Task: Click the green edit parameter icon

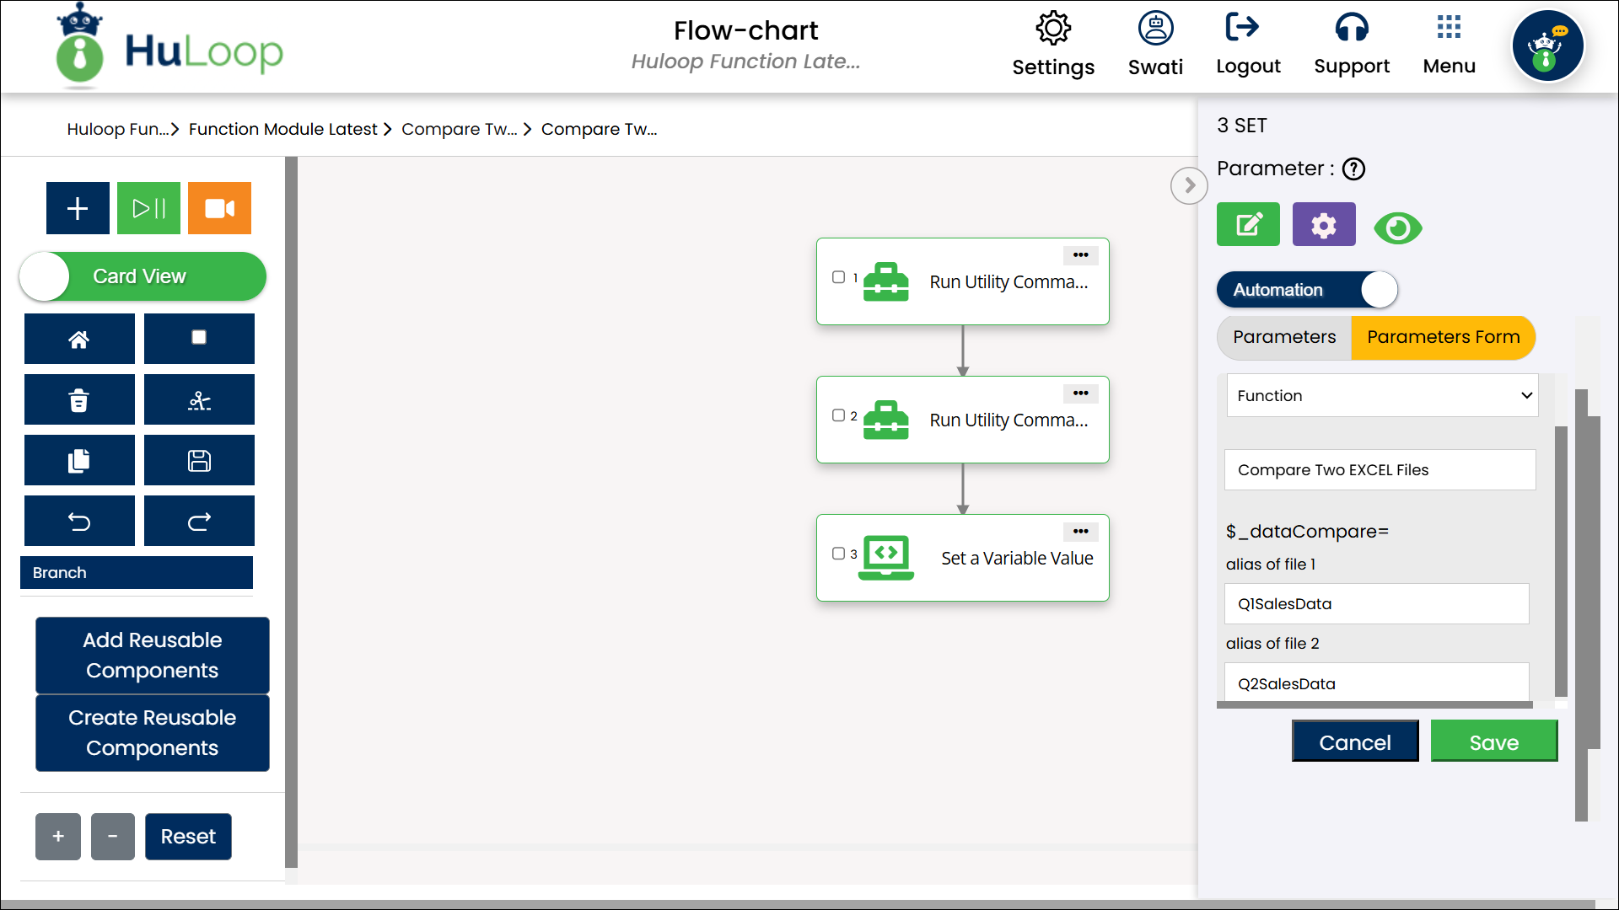Action: point(1248,225)
